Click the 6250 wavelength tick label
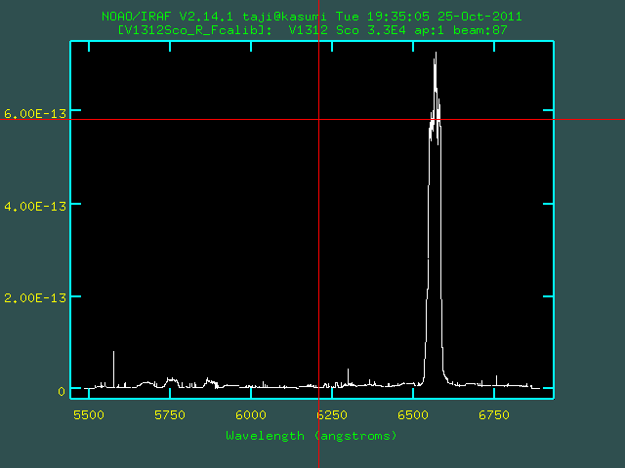The width and height of the screenshot is (625, 468). 332,415
